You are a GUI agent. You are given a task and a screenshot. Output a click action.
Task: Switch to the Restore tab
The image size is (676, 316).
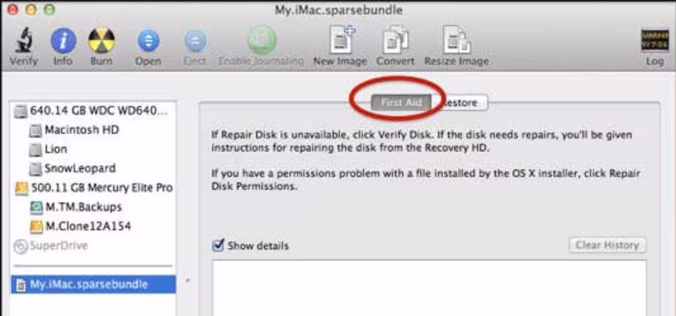(460, 103)
